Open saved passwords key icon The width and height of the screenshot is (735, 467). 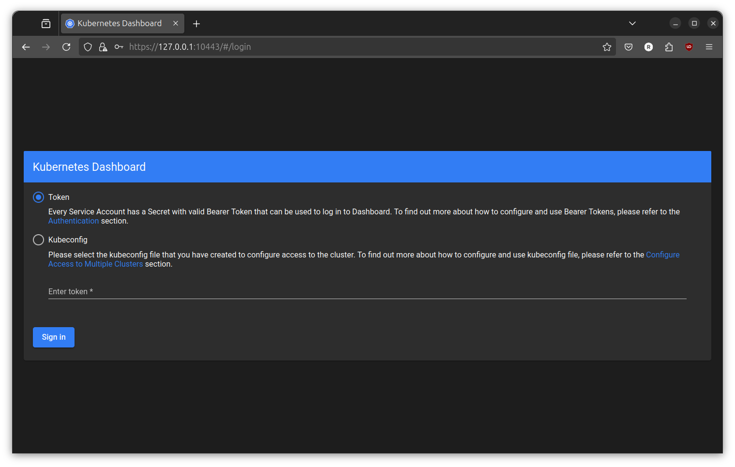pyautogui.click(x=119, y=47)
